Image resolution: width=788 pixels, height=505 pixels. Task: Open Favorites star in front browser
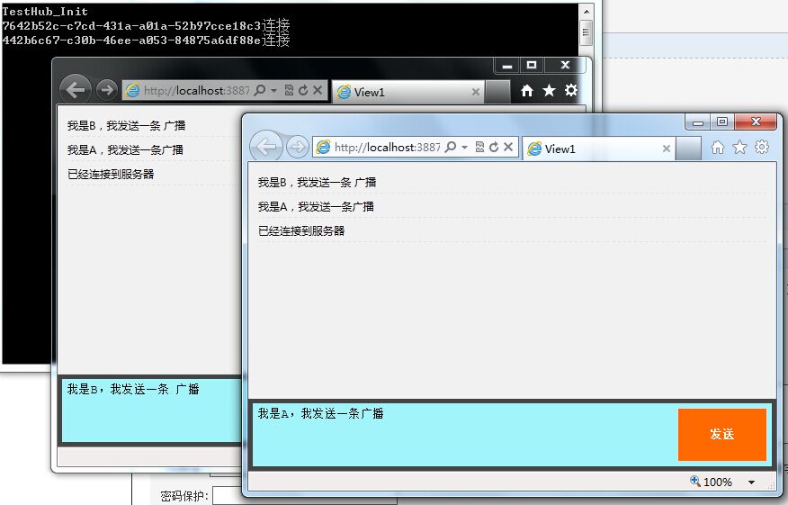pos(739,148)
